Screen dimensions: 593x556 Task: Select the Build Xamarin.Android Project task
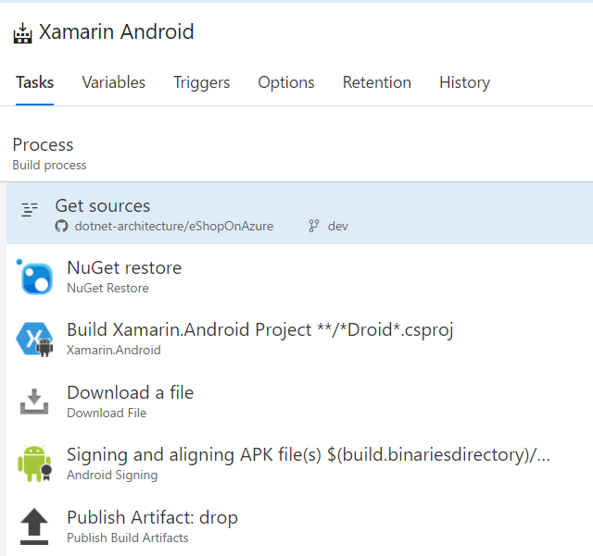point(259,330)
